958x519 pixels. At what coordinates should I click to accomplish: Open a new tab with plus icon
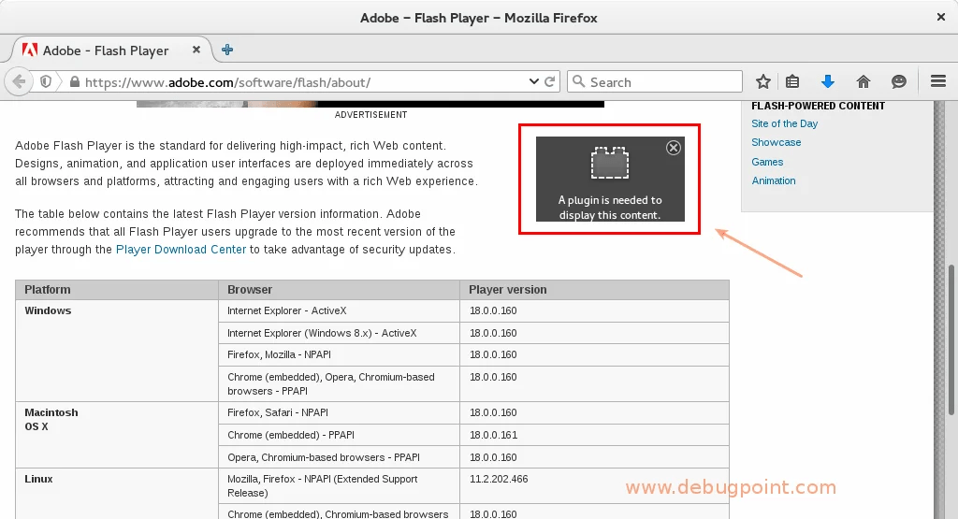(227, 50)
